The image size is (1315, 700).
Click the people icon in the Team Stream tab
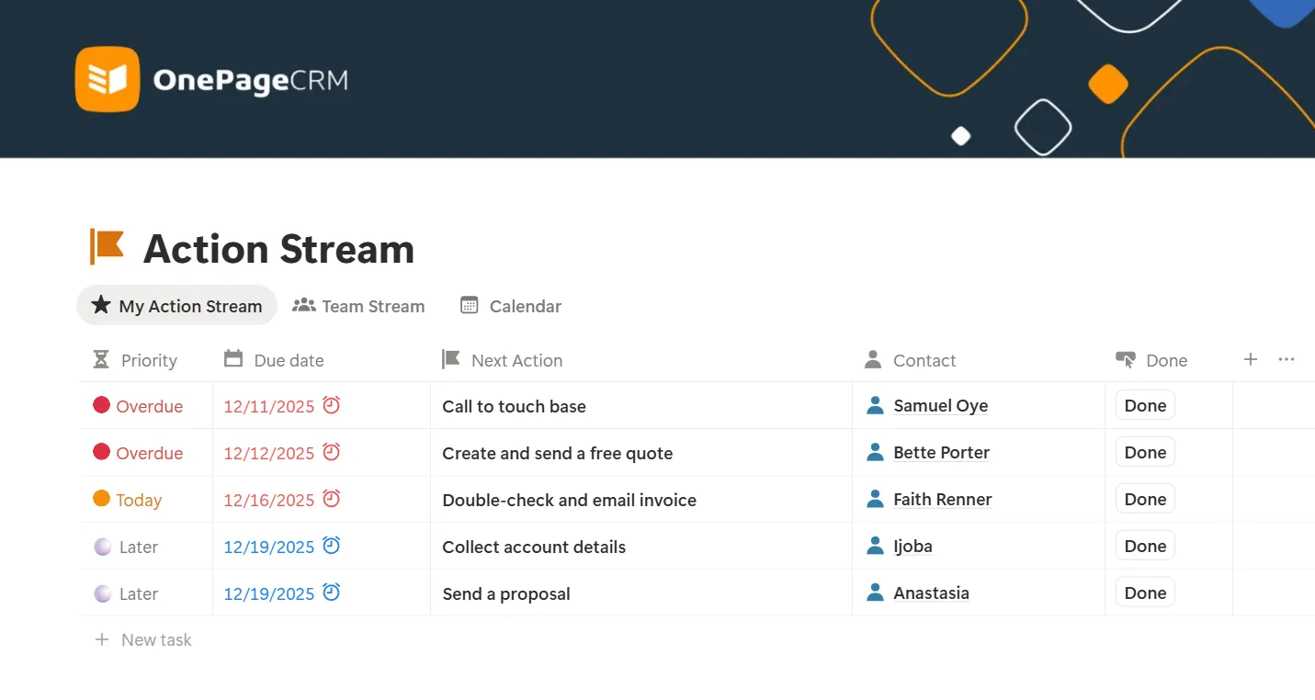click(304, 305)
